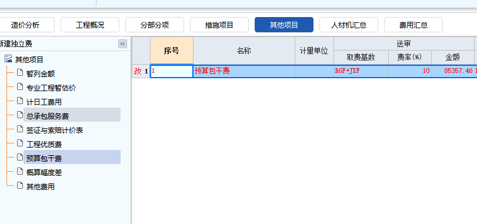477x224 pixels.
Task: Select row 1 via the 改 row header
Action: coord(141,71)
